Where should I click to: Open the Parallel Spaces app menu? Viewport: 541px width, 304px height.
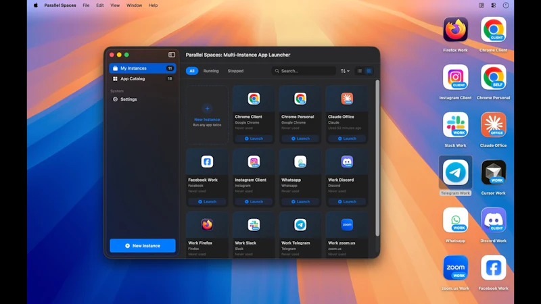pyautogui.click(x=60, y=5)
